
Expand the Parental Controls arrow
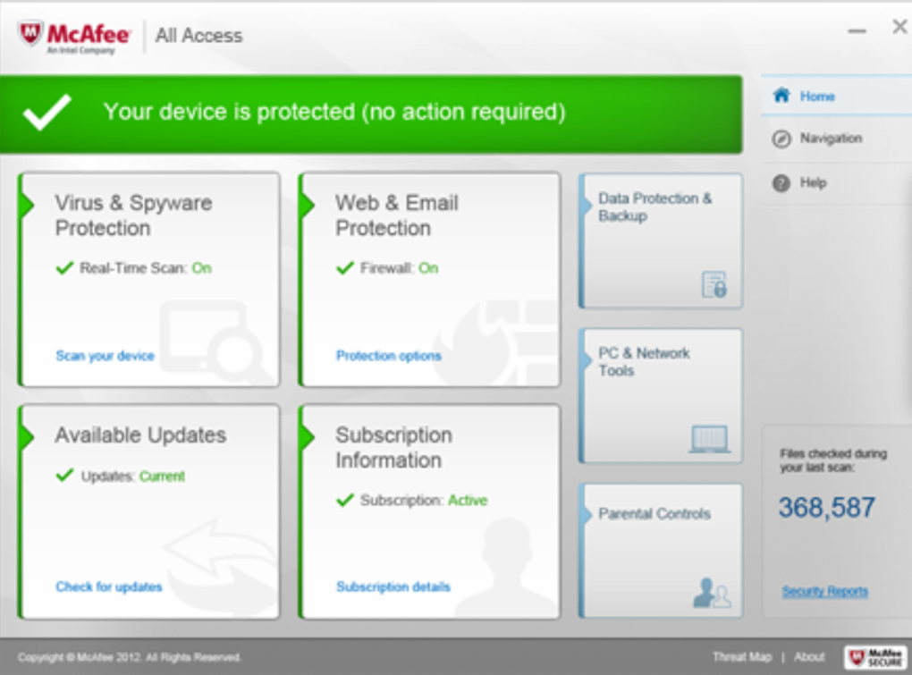[x=587, y=514]
